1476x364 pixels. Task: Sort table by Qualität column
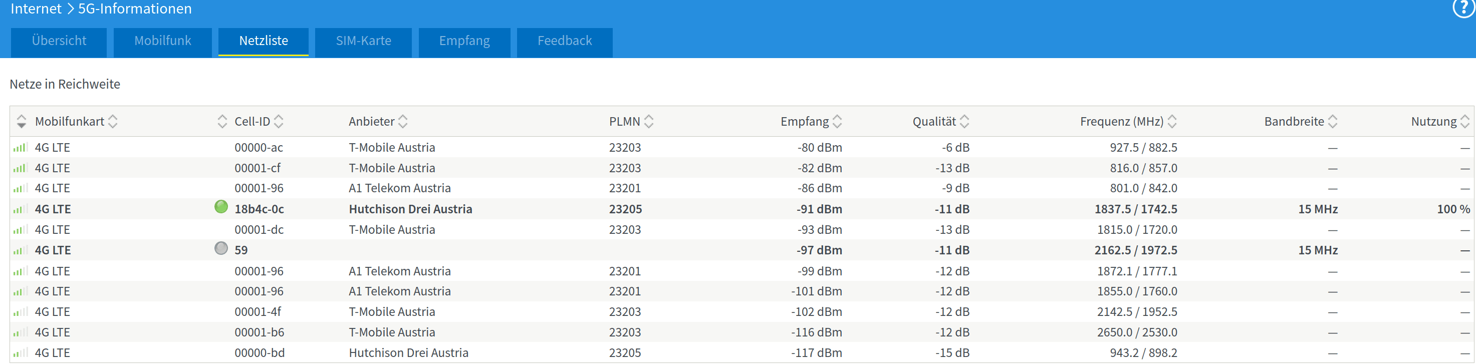coord(964,121)
